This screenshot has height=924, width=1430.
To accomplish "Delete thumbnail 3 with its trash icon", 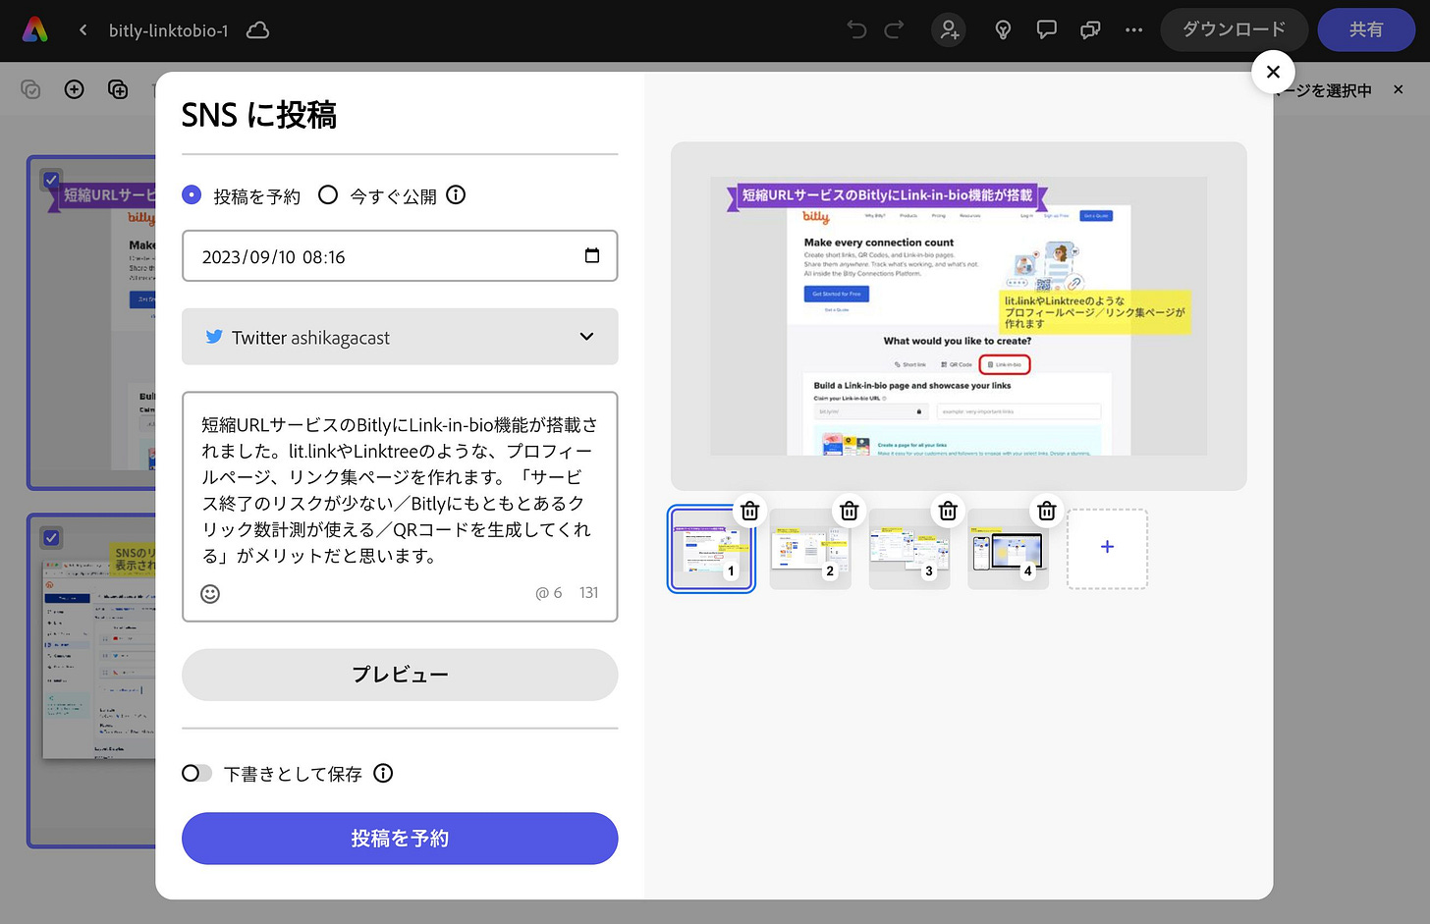I will point(948,511).
